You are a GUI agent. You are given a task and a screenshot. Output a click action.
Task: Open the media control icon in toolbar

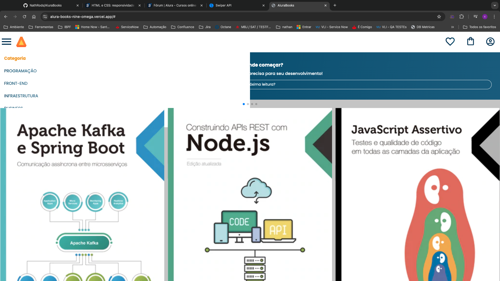[476, 17]
